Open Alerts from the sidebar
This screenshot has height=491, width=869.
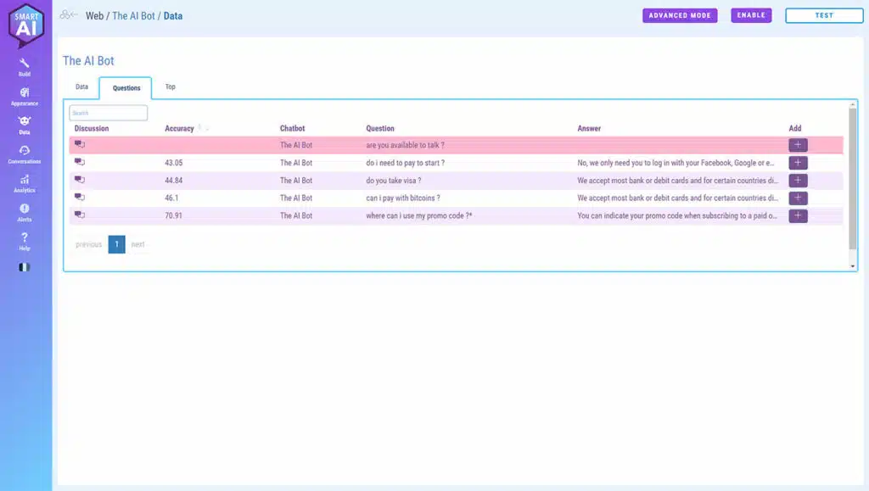(25, 209)
